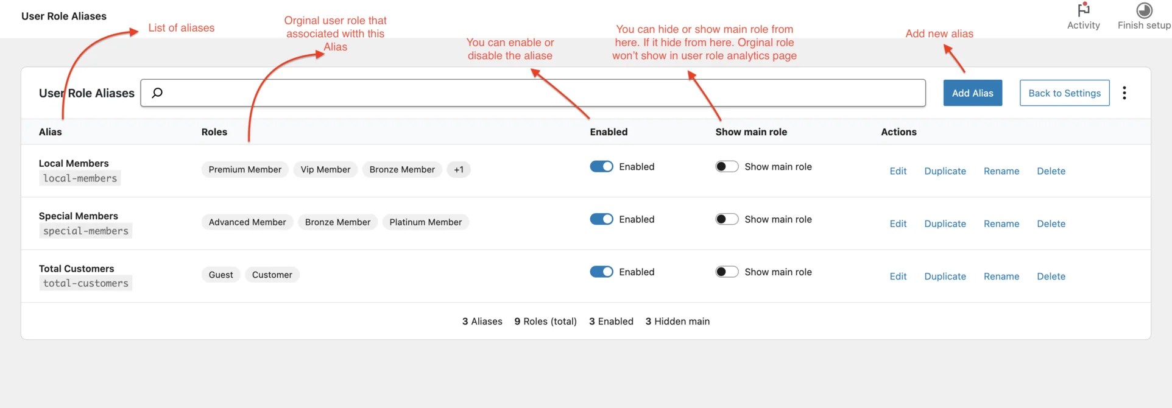1172x408 pixels.
Task: Open the Finish setup progress icon
Action: pos(1144,10)
